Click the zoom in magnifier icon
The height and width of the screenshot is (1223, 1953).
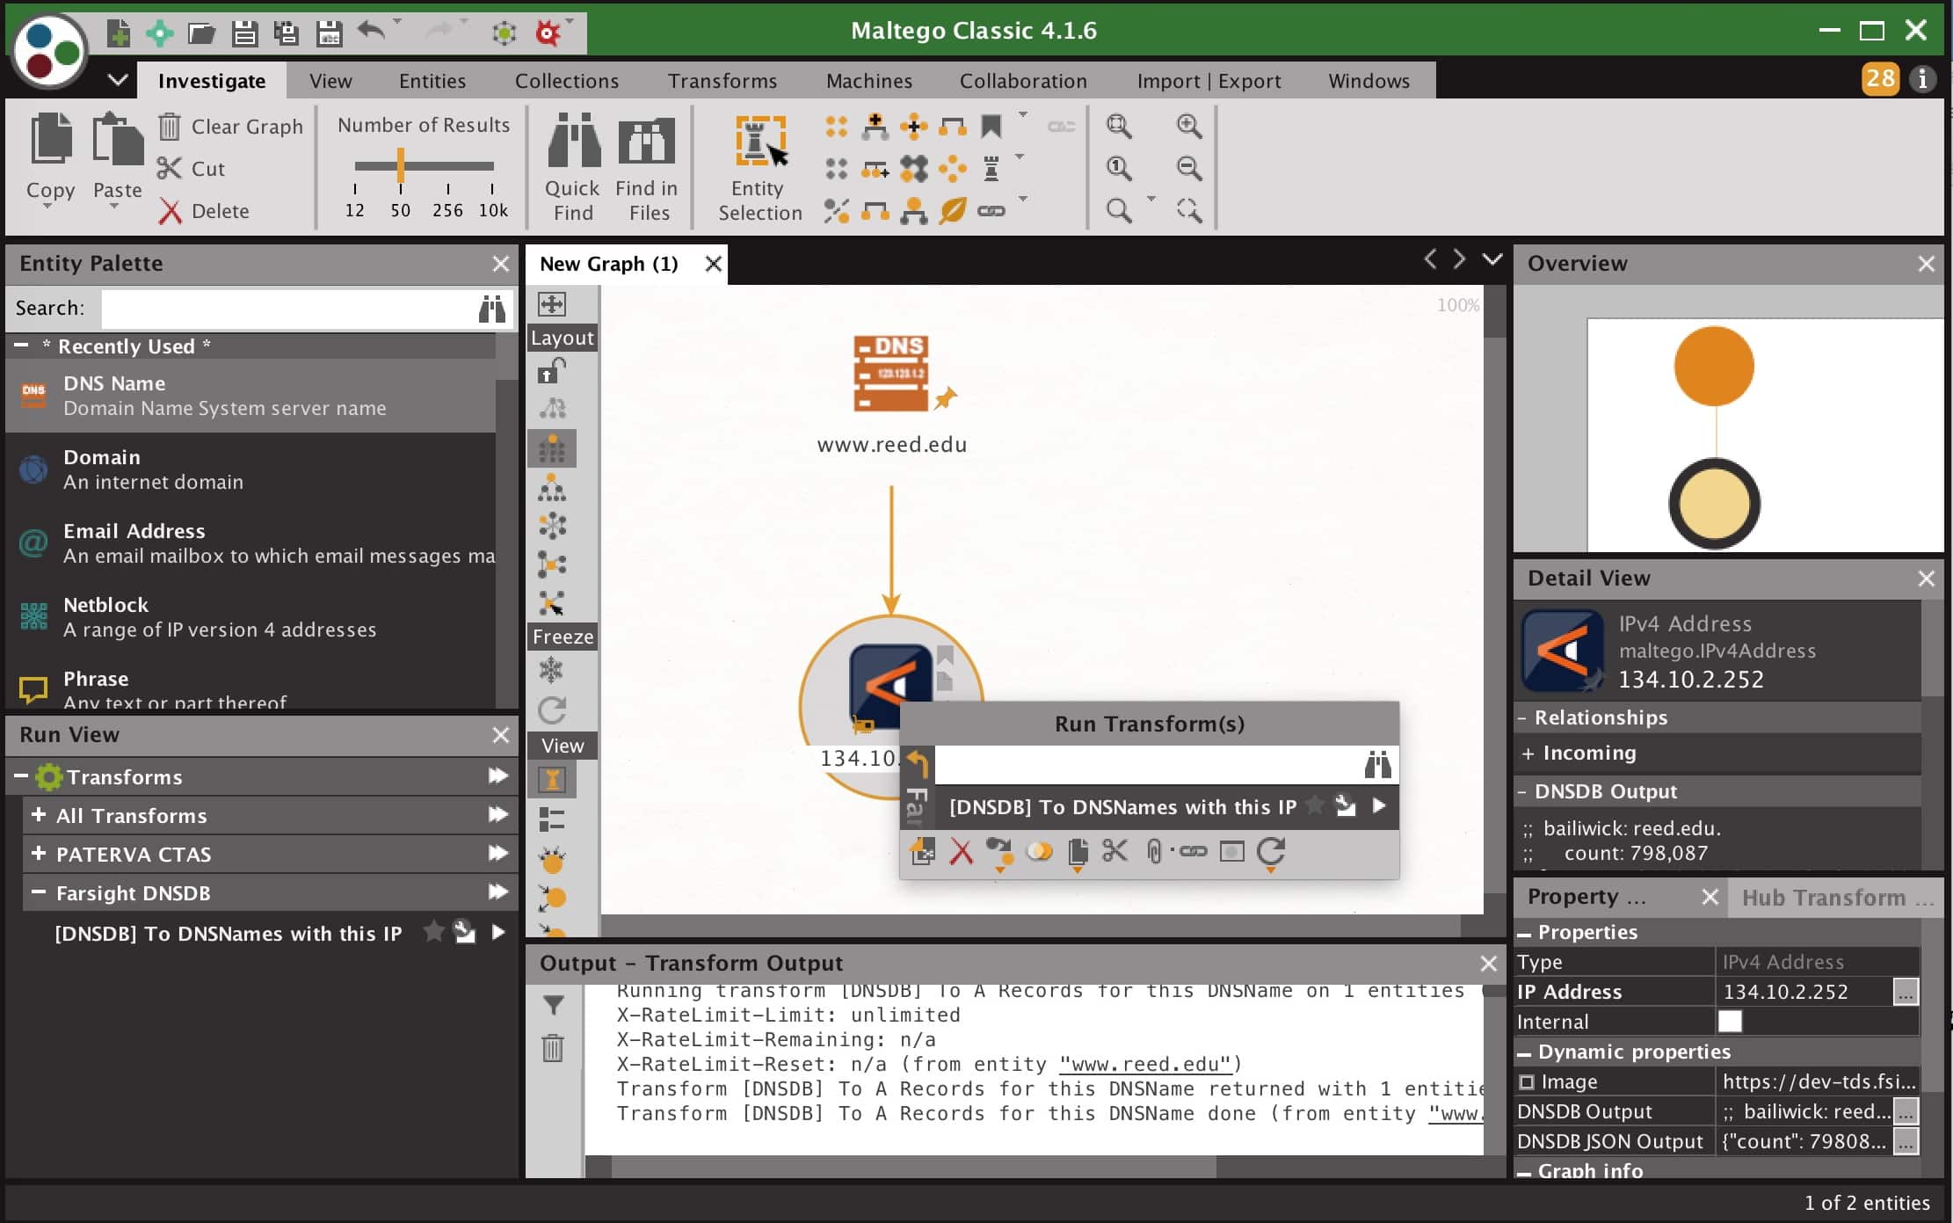(x=1189, y=126)
